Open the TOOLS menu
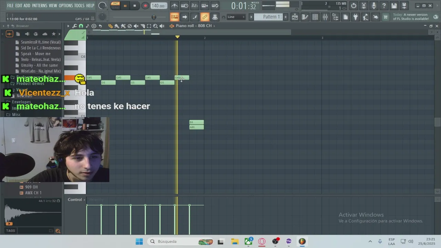 79,6
